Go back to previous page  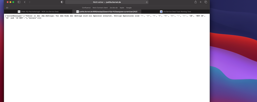[25, 2]
